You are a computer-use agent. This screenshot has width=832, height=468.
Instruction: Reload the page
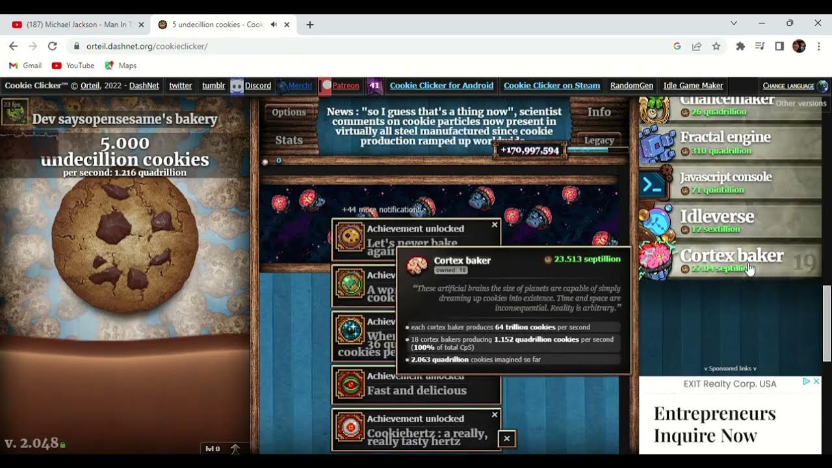pyautogui.click(x=53, y=46)
